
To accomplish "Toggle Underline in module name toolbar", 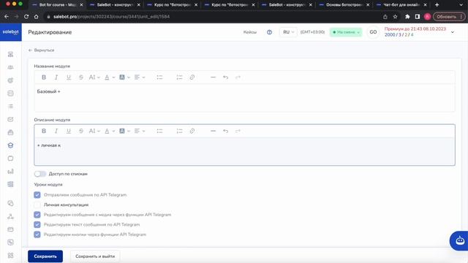I will 69,77.
